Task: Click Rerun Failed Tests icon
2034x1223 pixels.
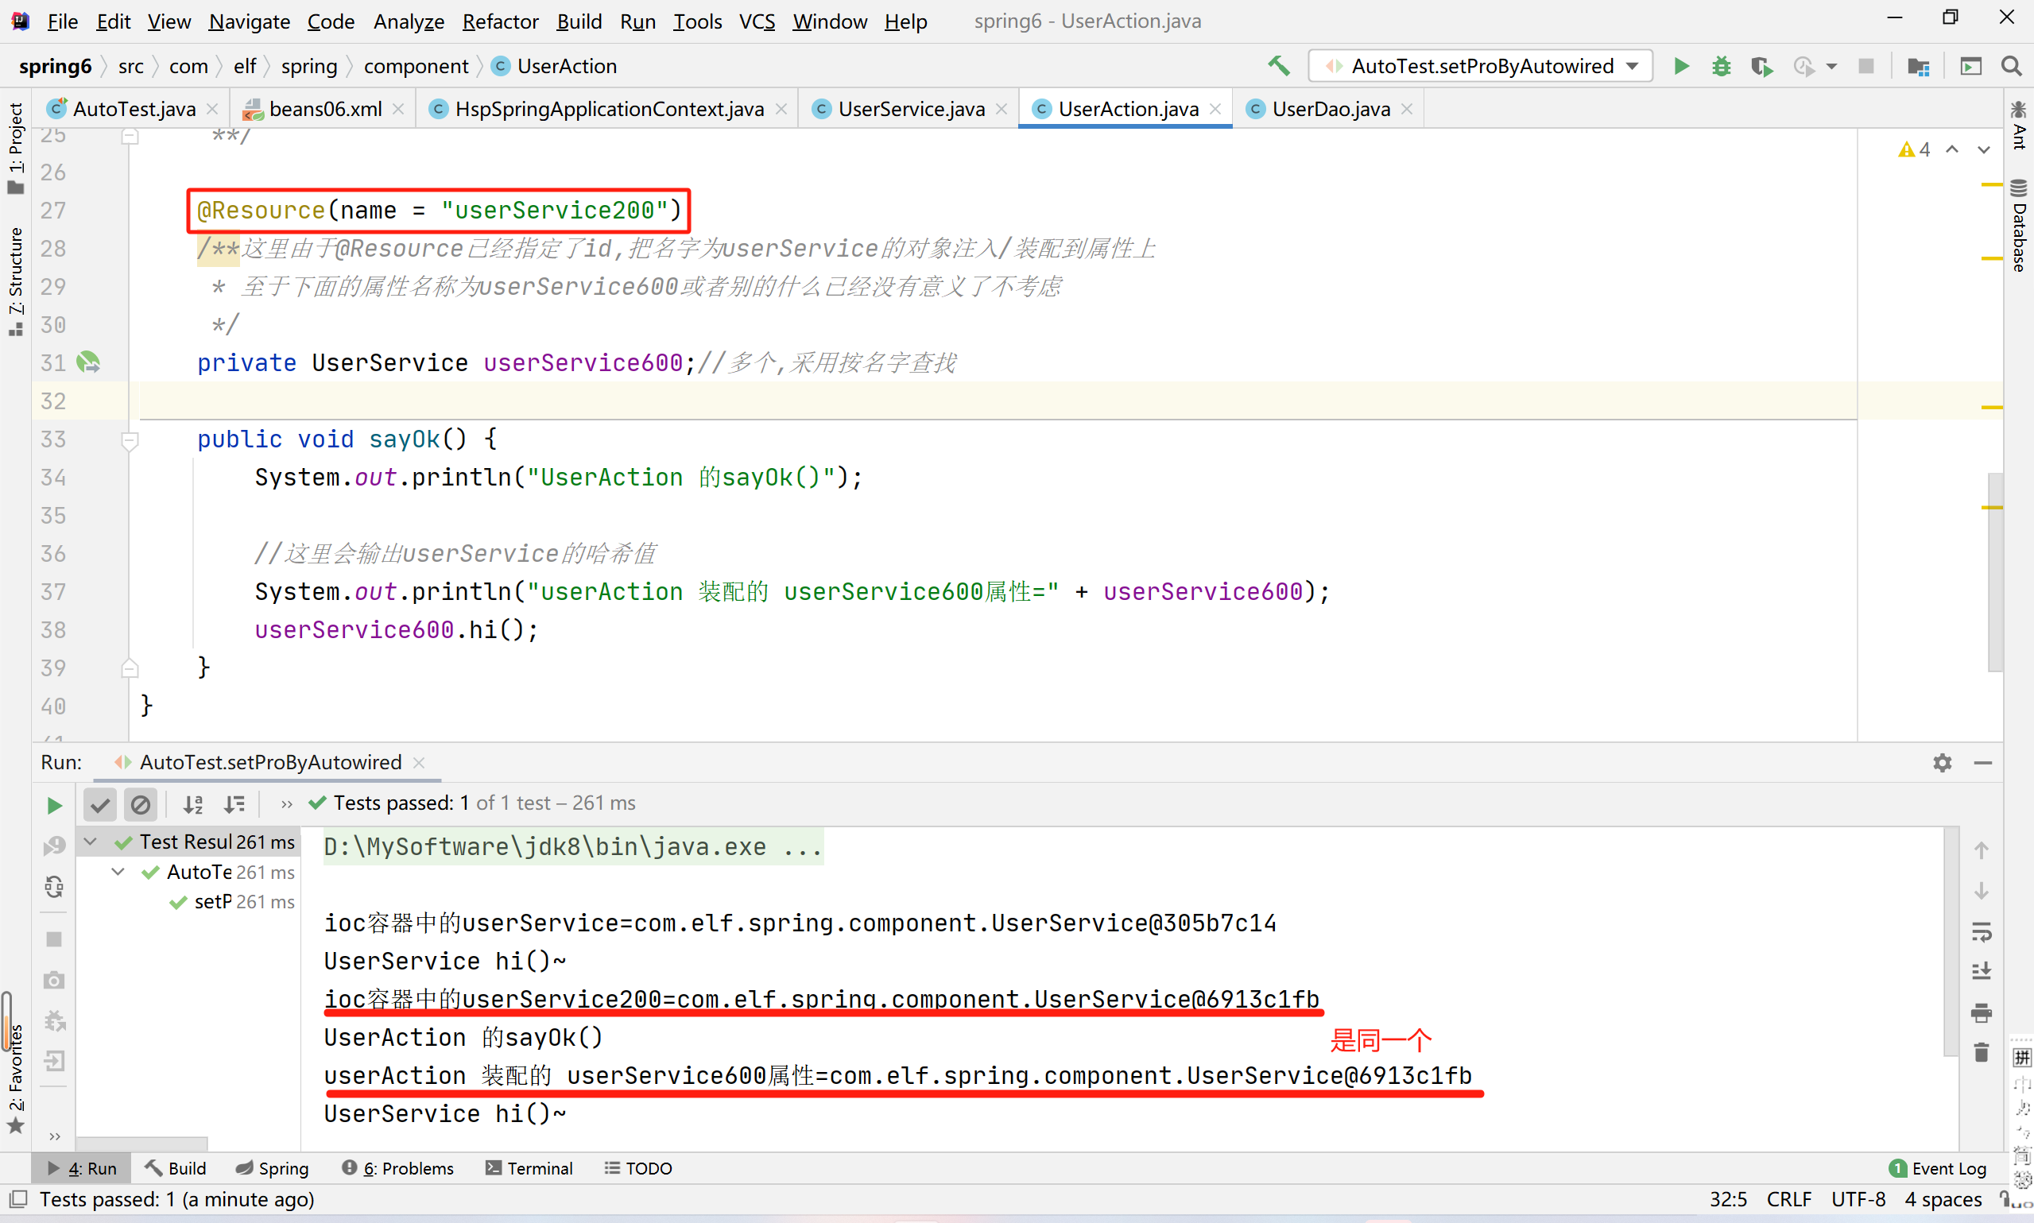Action: tap(54, 846)
